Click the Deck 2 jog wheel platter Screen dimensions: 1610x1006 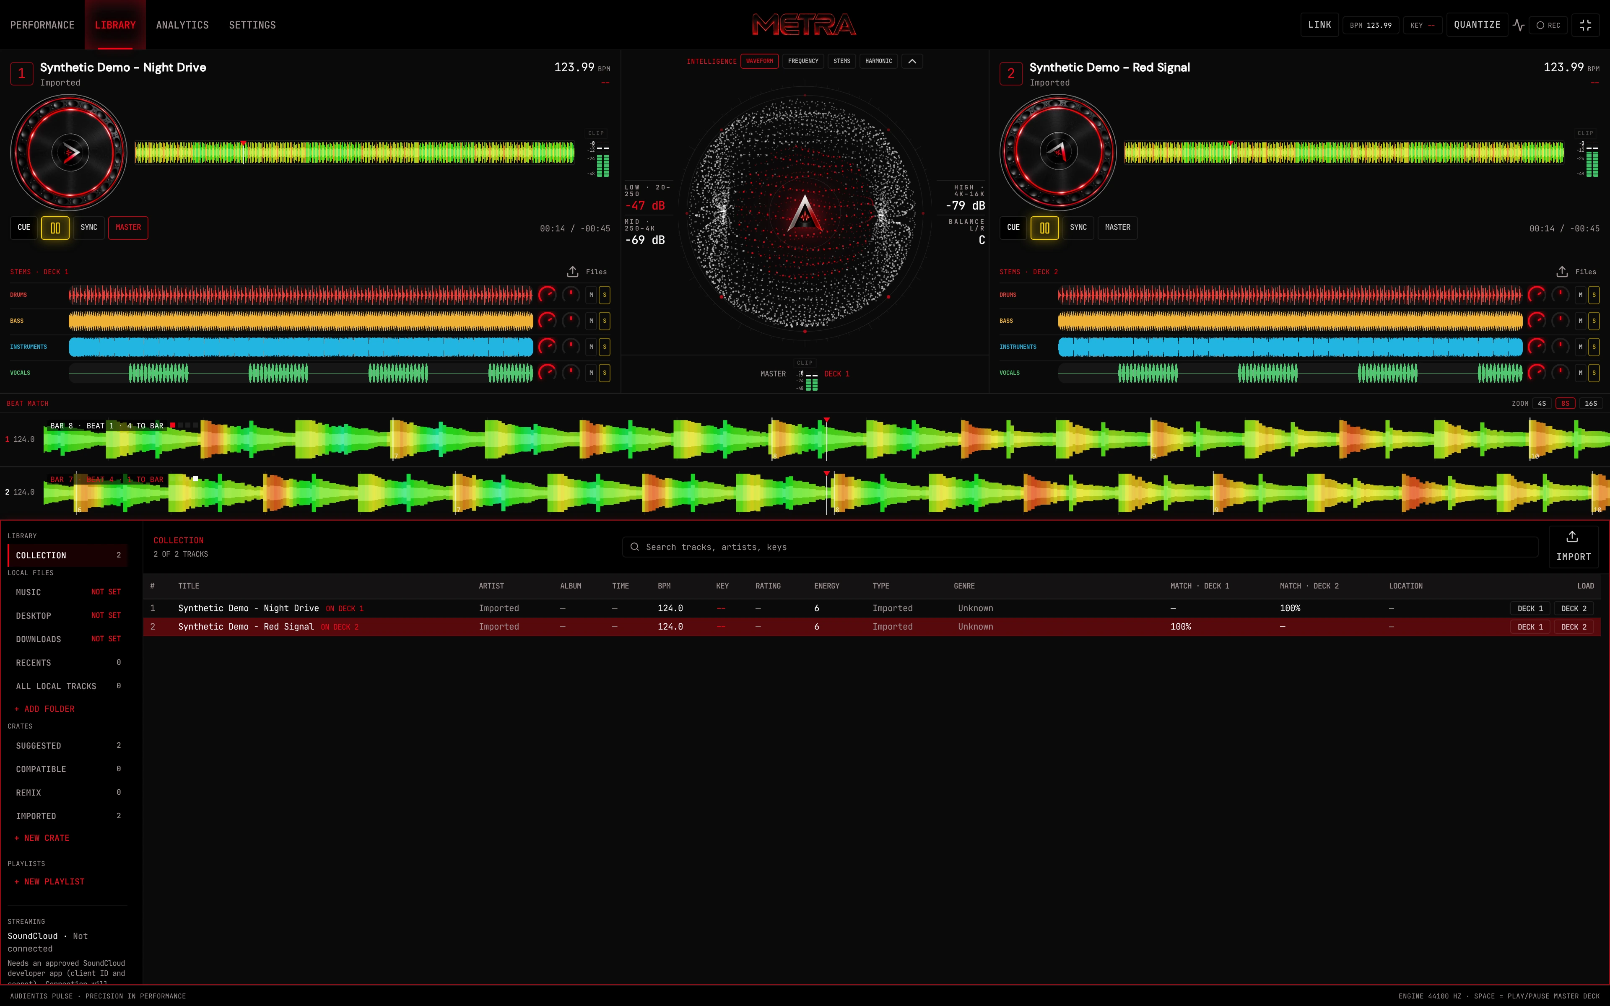1058,152
